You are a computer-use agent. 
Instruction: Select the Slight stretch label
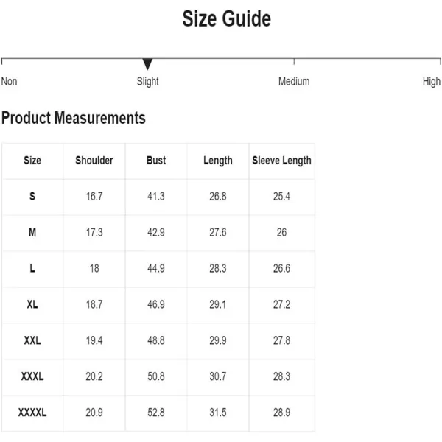click(x=148, y=82)
